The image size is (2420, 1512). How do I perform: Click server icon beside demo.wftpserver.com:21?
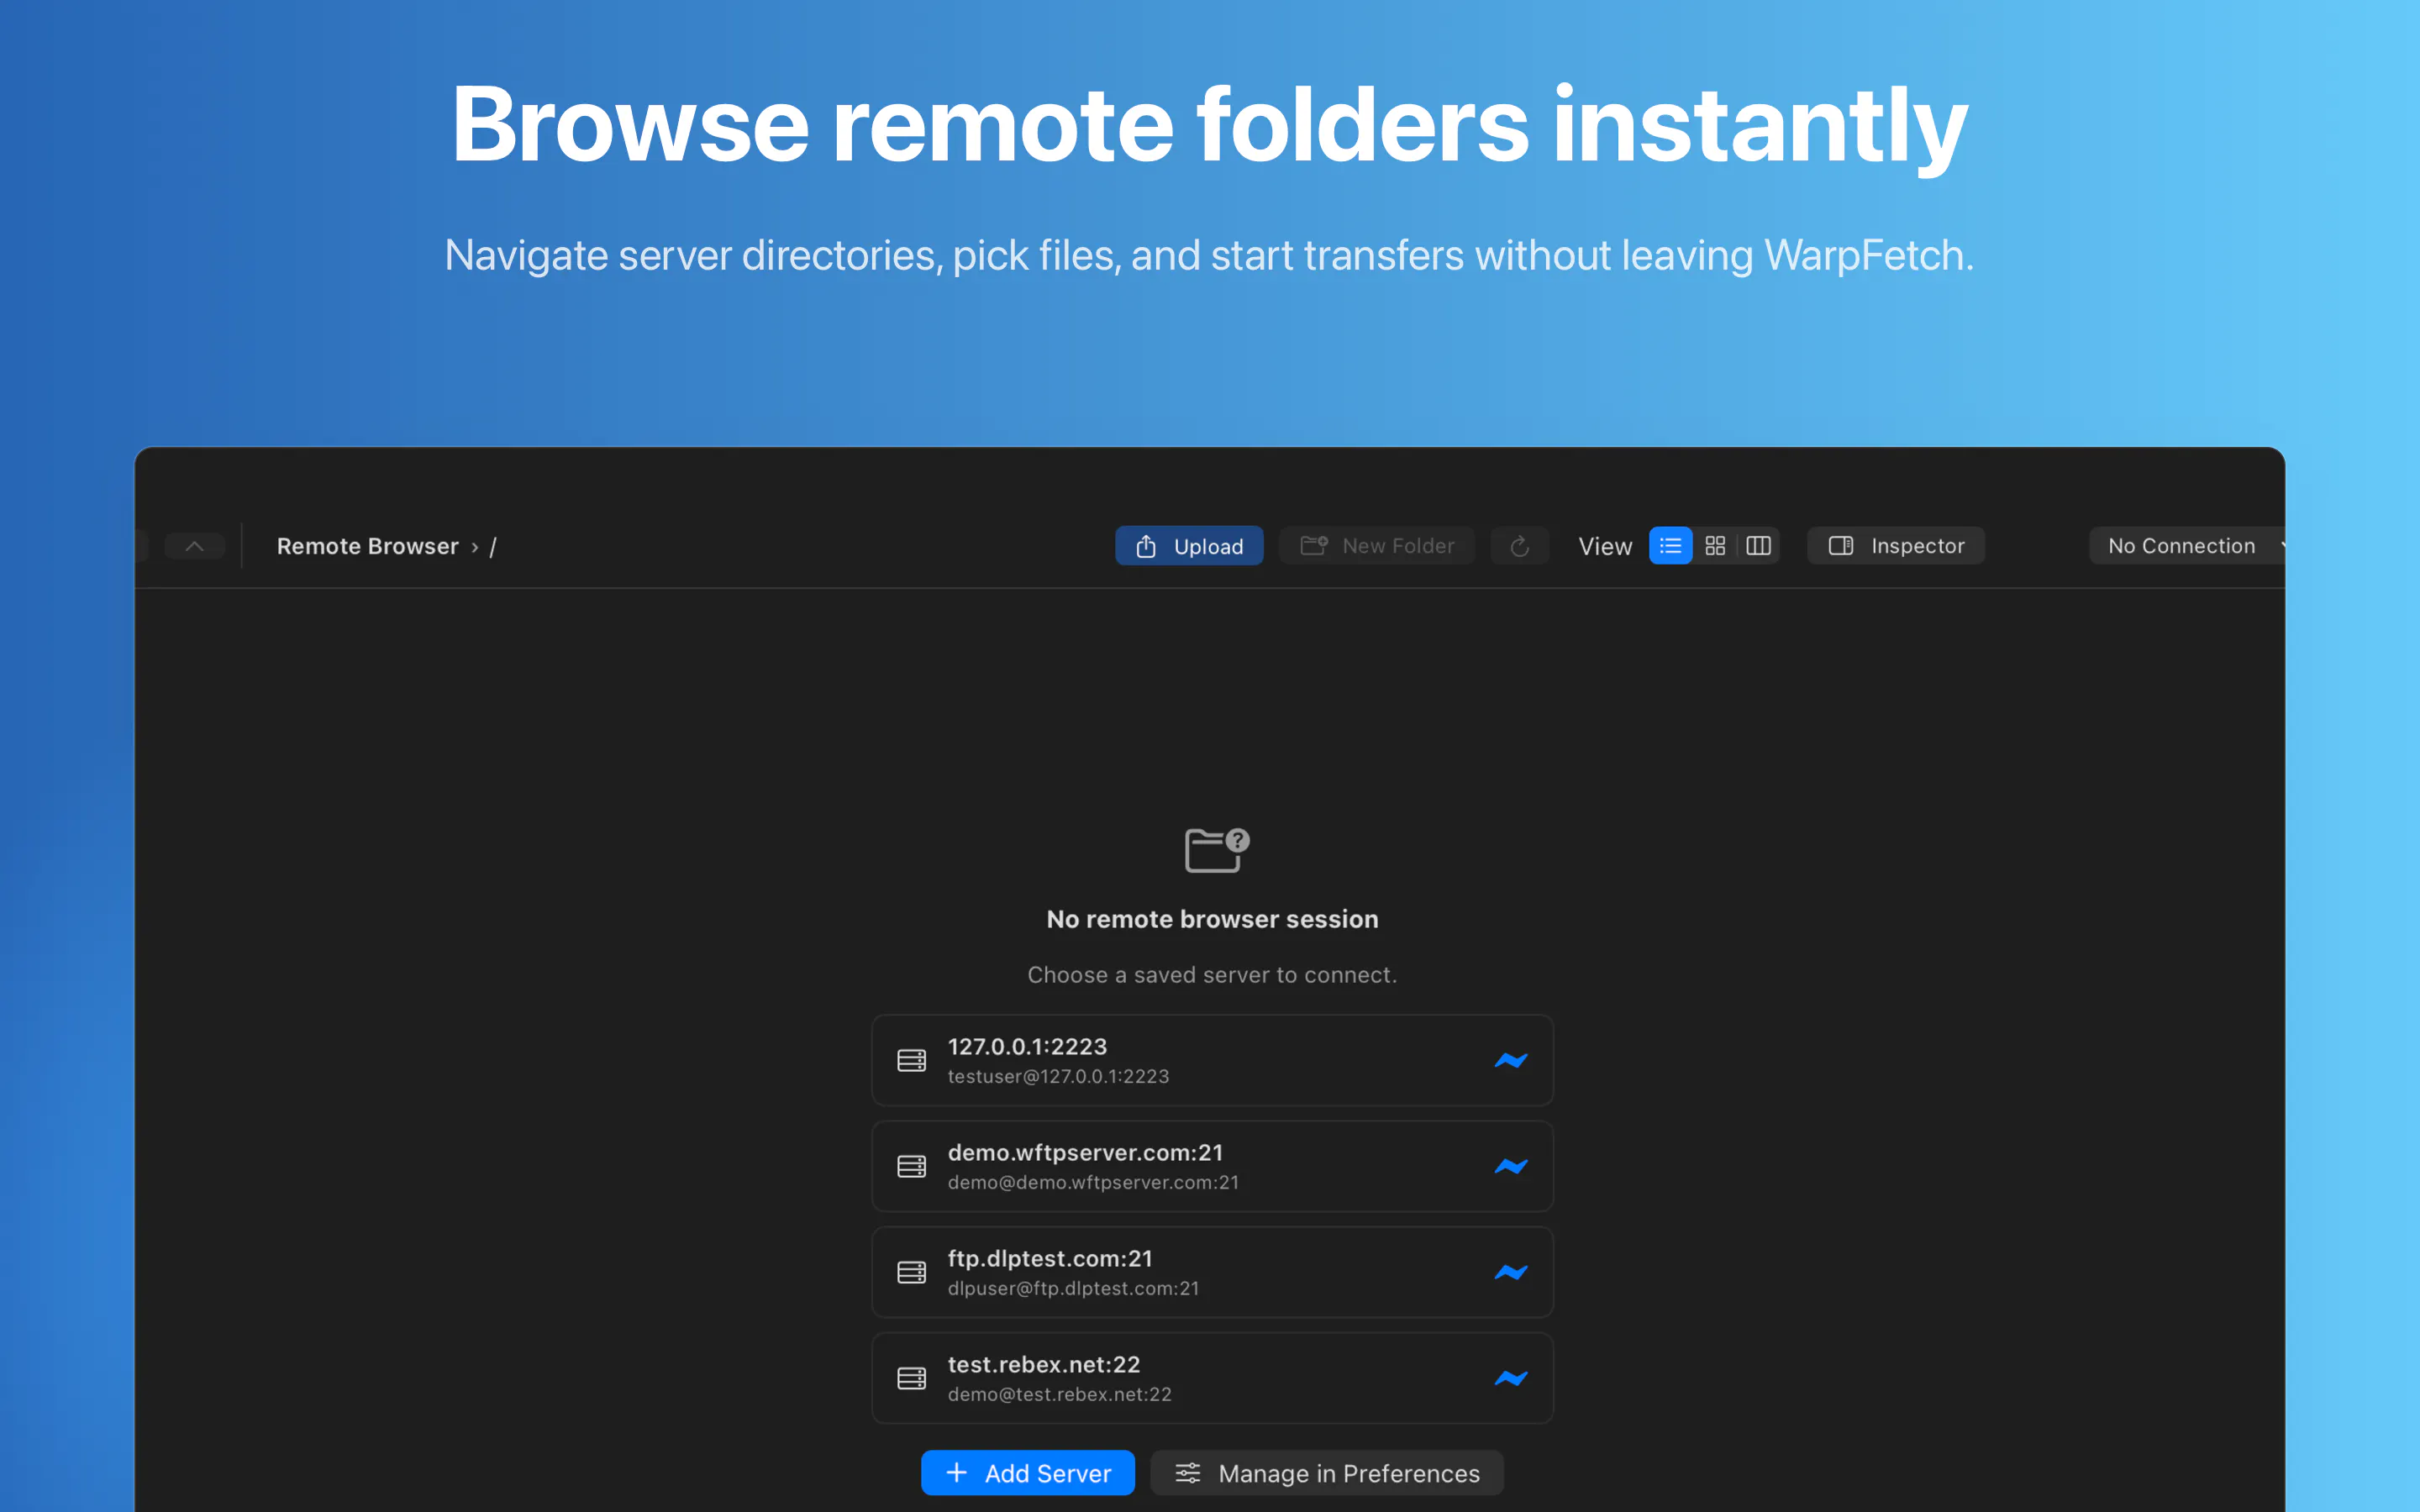[911, 1166]
